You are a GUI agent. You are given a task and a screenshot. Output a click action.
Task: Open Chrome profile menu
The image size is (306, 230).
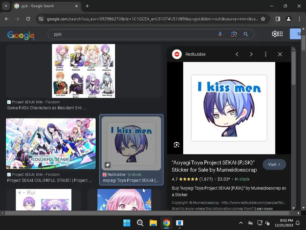coord(288,19)
